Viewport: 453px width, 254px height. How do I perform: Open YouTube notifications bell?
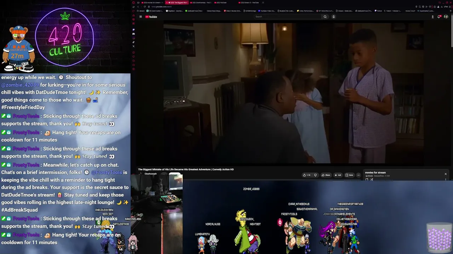coord(439,17)
